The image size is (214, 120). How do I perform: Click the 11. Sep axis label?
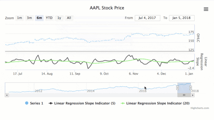[x=75, y=74]
